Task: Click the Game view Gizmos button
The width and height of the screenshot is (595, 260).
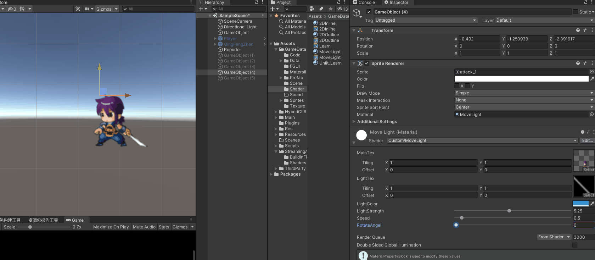Action: point(180,227)
